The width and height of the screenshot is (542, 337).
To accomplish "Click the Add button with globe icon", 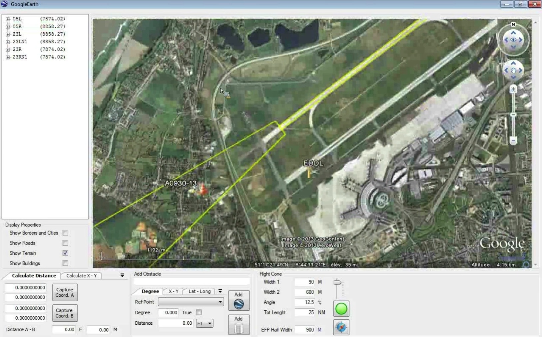I will [239, 300].
